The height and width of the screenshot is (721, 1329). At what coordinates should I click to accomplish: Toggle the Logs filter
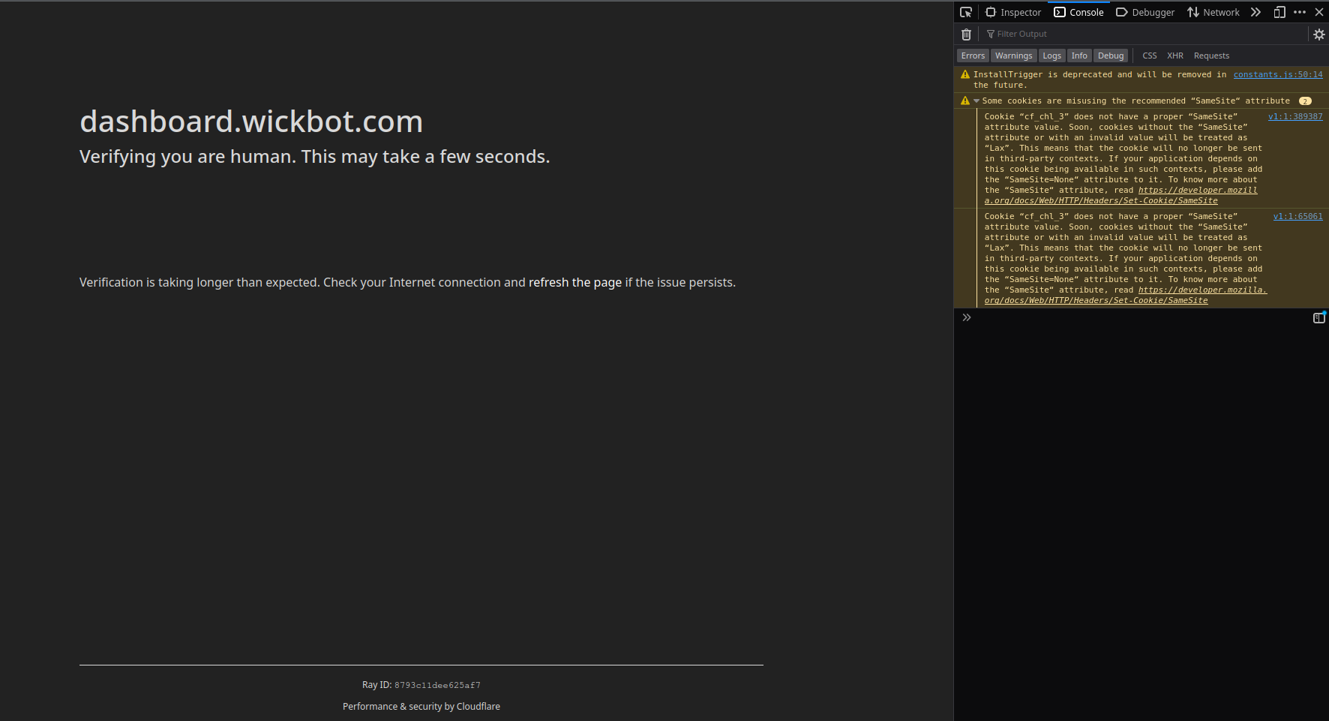point(1051,56)
